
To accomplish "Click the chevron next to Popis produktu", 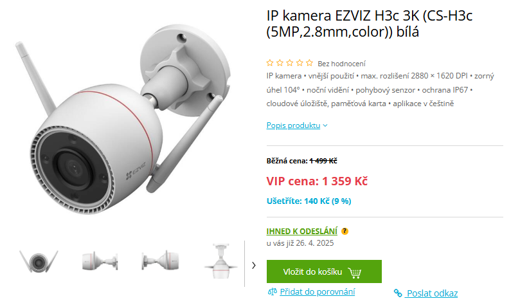I will pos(325,125).
